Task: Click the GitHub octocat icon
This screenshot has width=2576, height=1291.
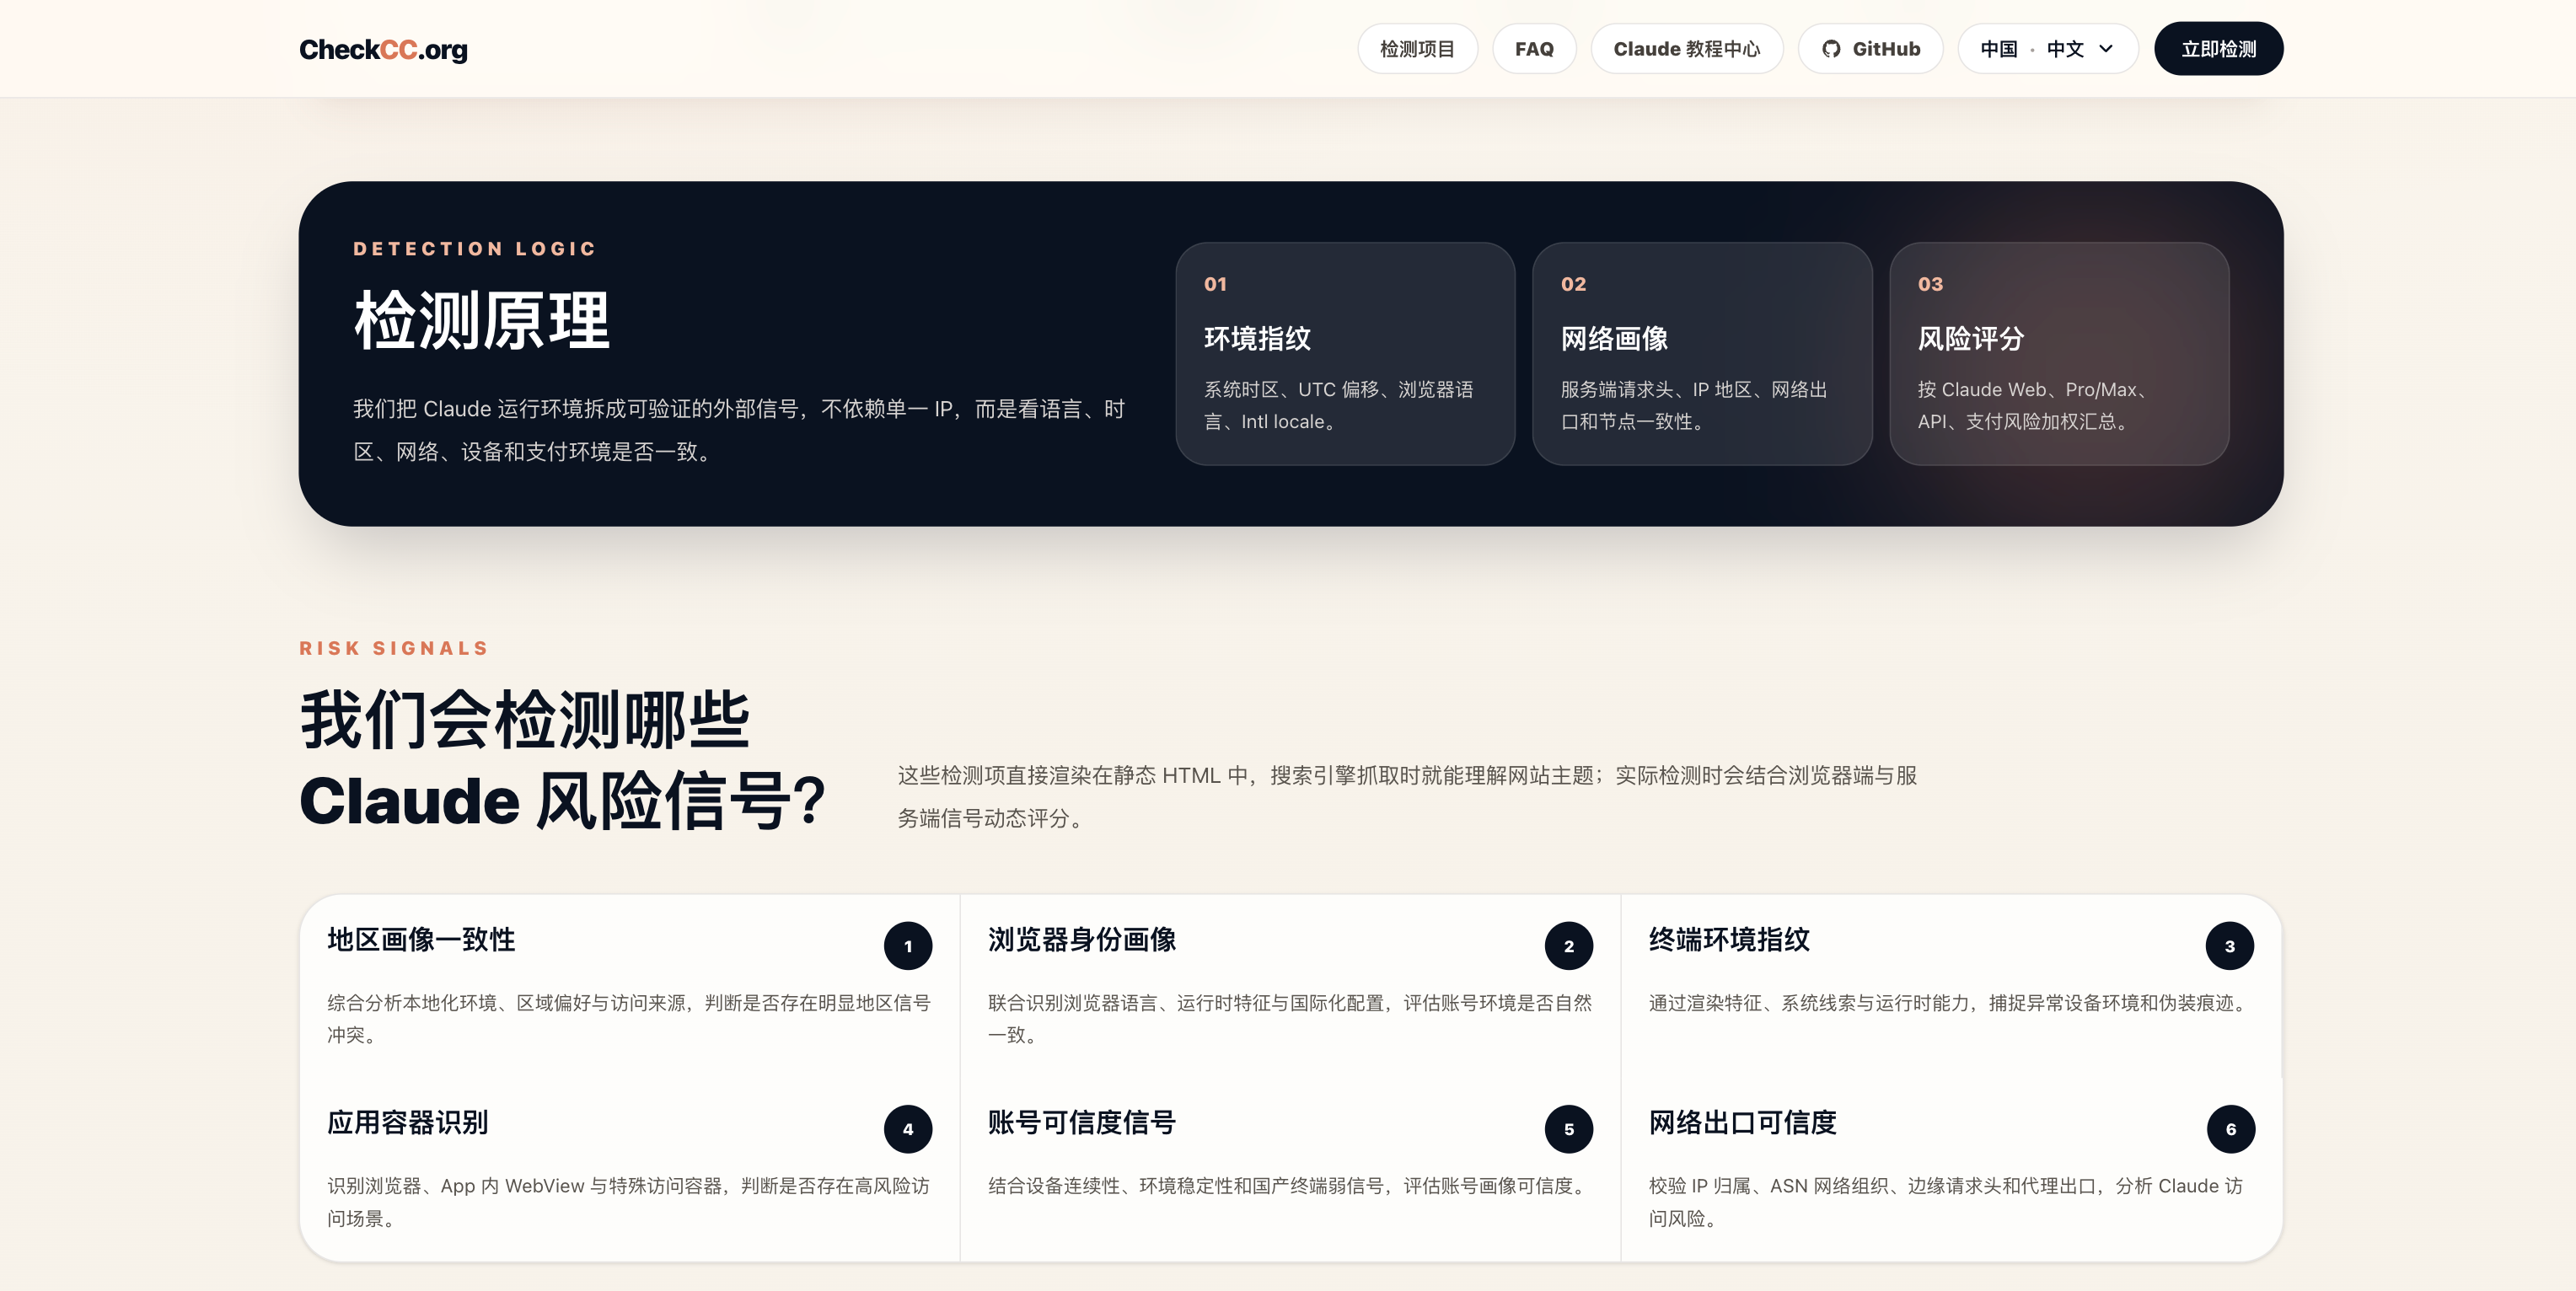Action: 1831,49
